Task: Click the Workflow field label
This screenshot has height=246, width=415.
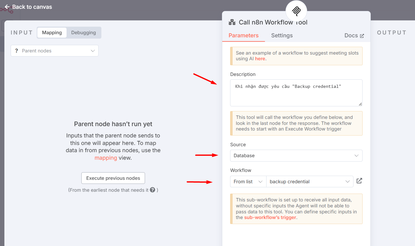Action: click(241, 170)
